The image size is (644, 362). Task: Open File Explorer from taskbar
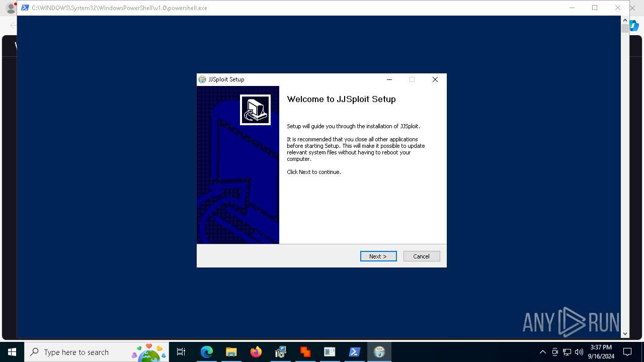[231, 352]
